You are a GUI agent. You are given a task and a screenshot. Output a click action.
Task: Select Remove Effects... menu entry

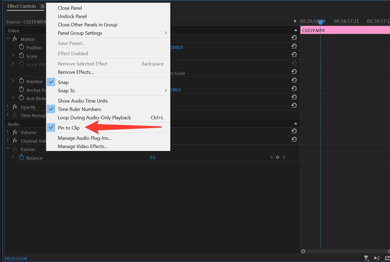point(108,72)
